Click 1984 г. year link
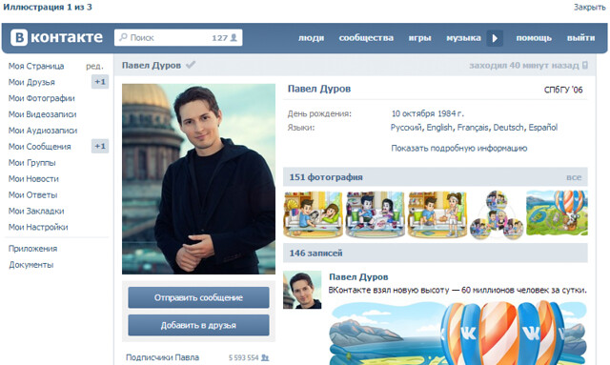This screenshot has height=365, width=610. pyautogui.click(x=451, y=113)
